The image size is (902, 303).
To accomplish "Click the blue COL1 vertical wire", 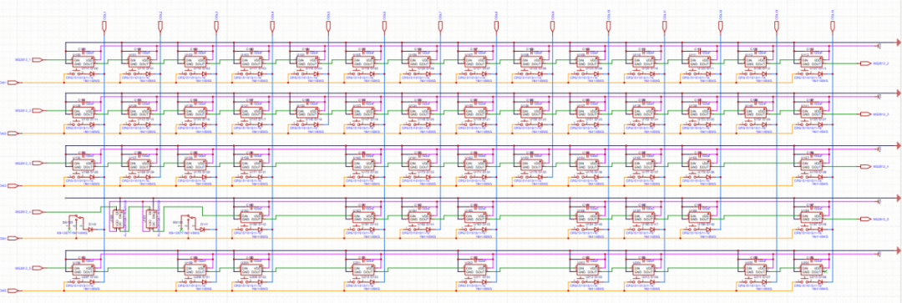I will click(x=104, y=161).
